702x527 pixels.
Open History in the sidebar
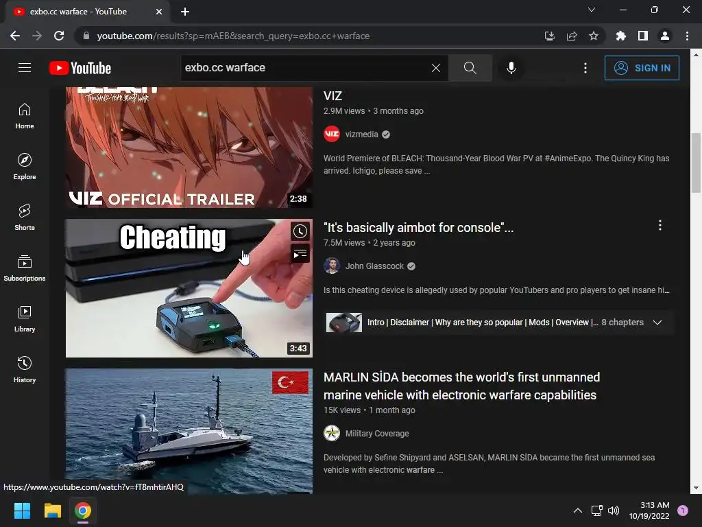point(25,369)
